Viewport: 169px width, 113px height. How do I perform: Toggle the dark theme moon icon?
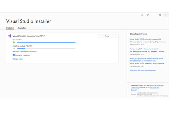point(142,15)
